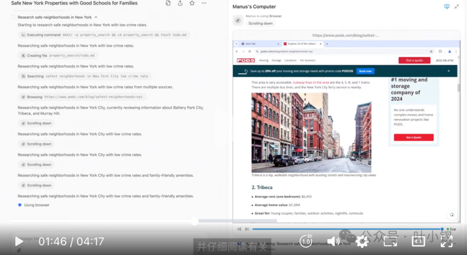Open the Searching safest neighborhoods step

click(x=85, y=76)
